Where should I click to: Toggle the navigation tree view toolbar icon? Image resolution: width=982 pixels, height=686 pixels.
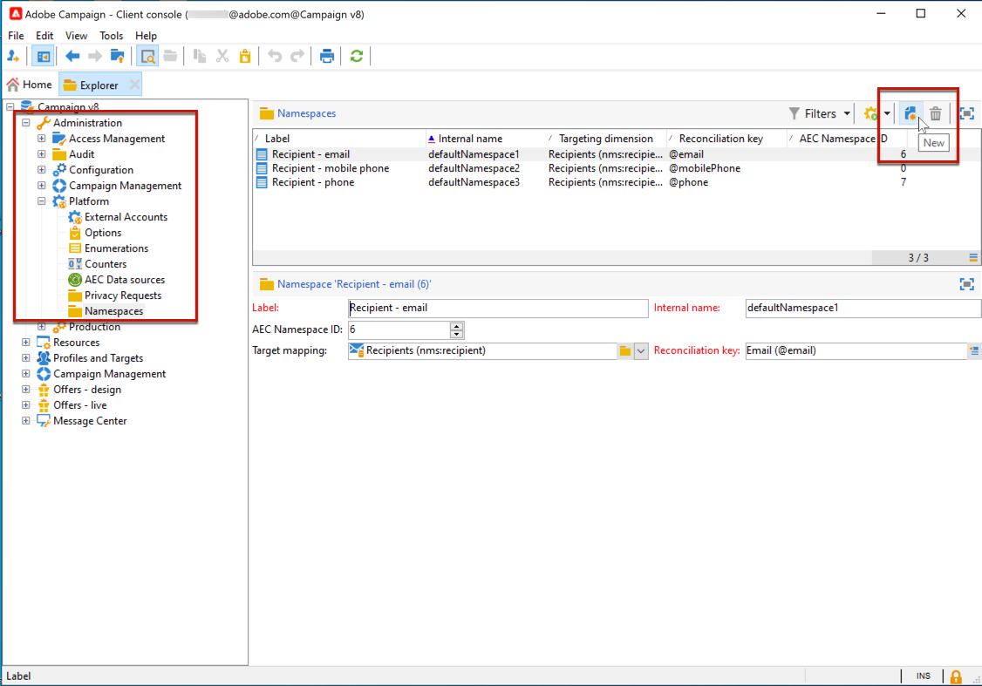[43, 57]
